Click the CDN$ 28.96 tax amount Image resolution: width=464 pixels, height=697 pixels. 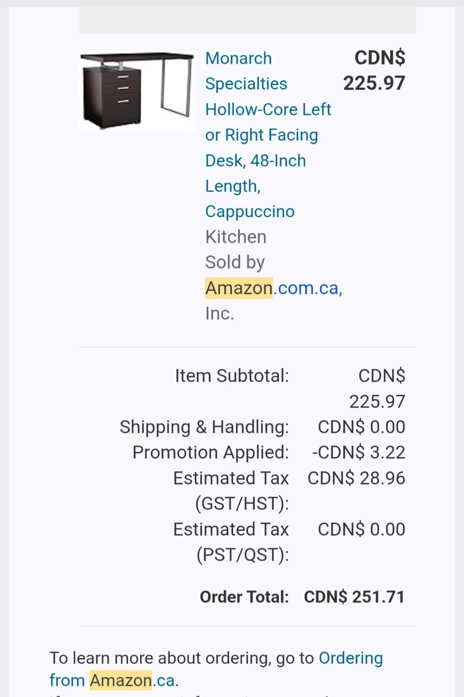[x=356, y=478]
